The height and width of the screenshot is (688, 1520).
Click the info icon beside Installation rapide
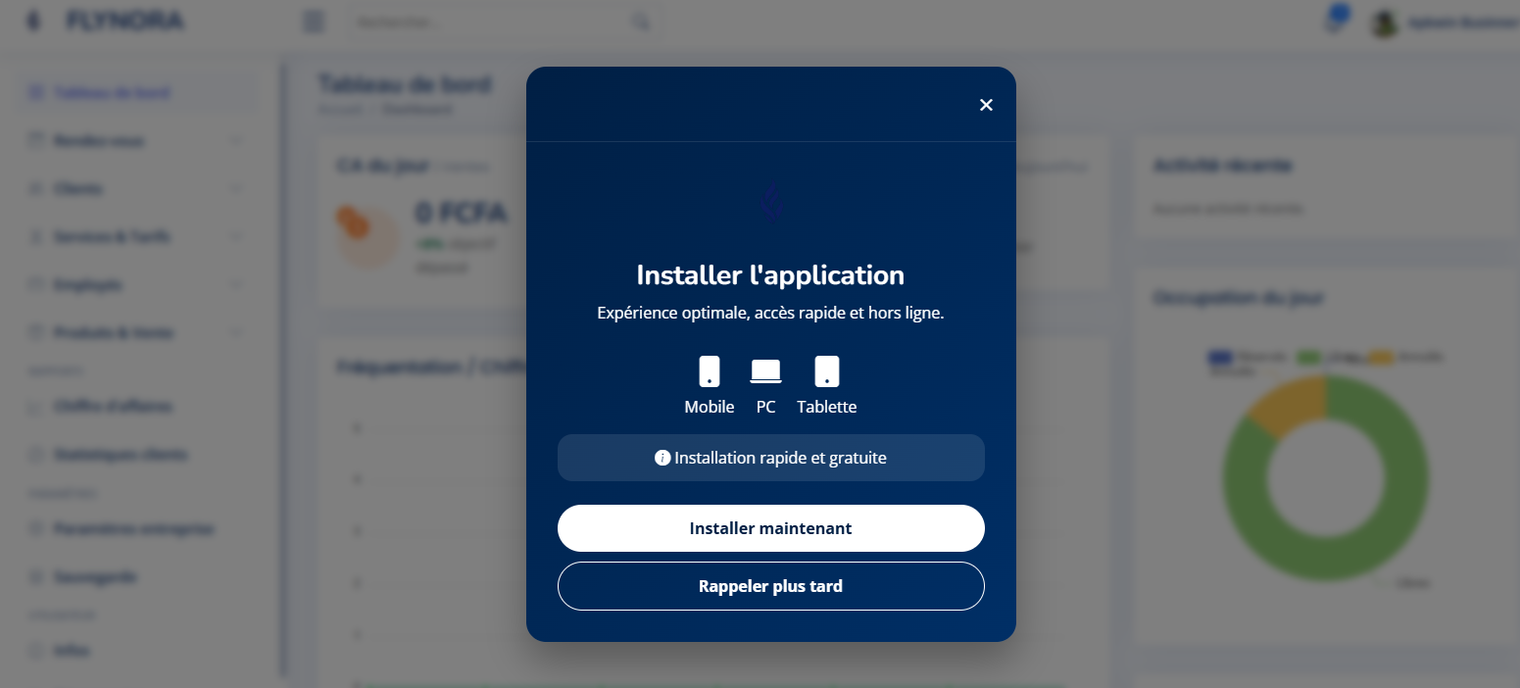[x=662, y=458]
